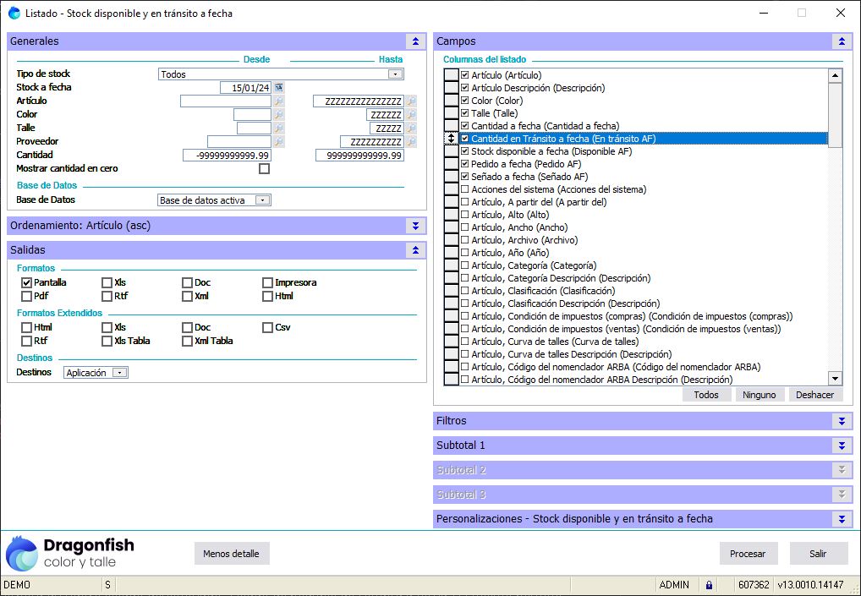The height and width of the screenshot is (596, 861).
Task: Check the Xls Tabla extended format
Action: pos(107,341)
